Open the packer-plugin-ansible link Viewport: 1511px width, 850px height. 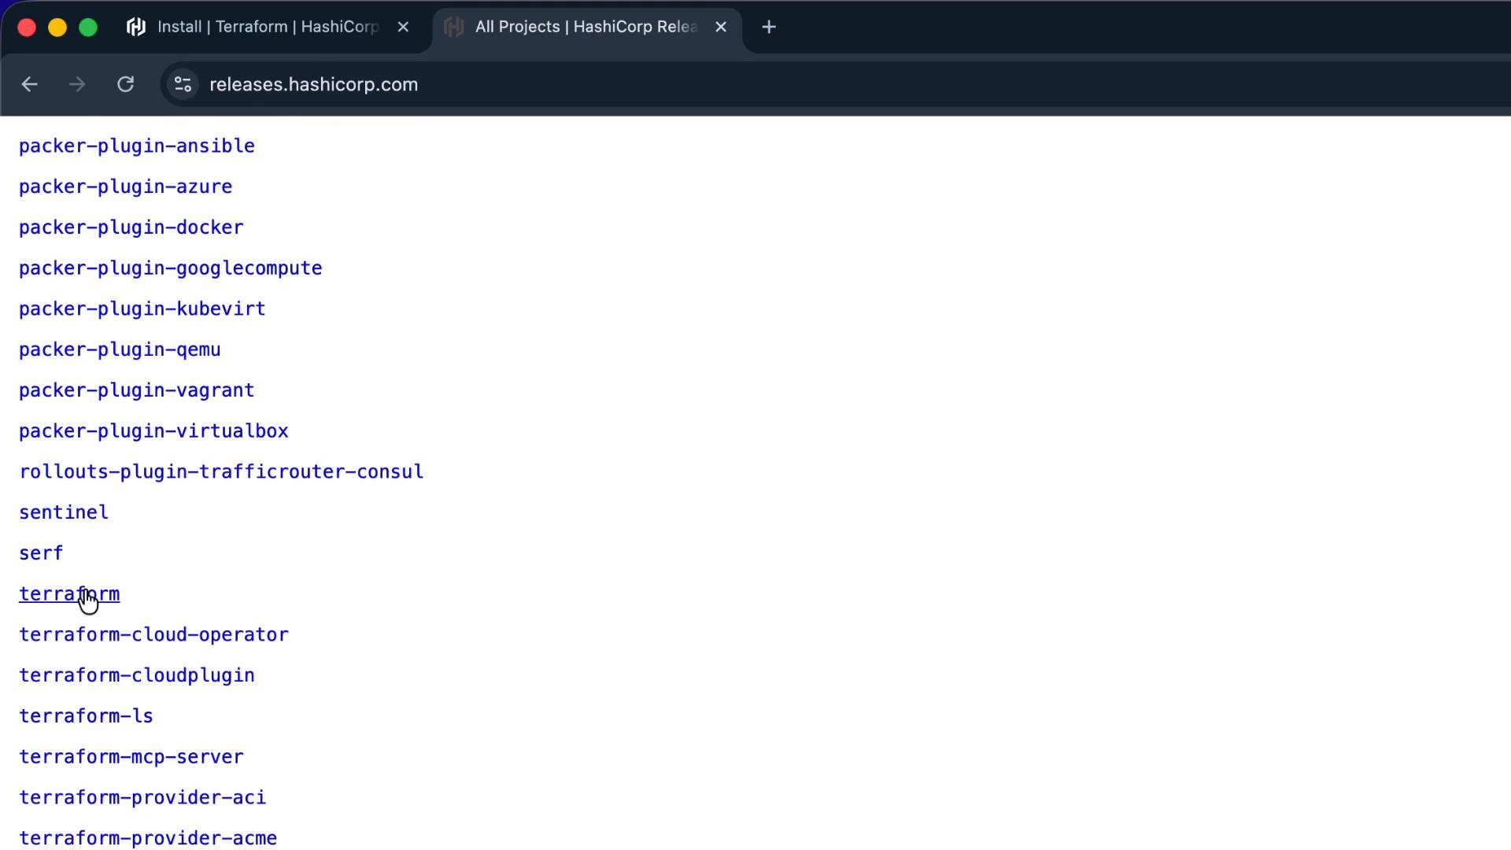pyautogui.click(x=137, y=146)
